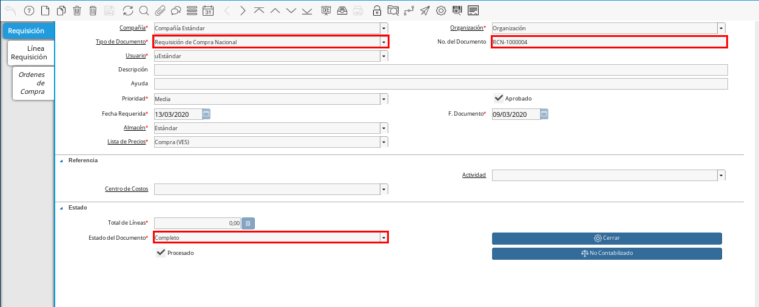759x307 pixels.
Task: Toggle grid view with three-lines icon
Action: [192, 10]
